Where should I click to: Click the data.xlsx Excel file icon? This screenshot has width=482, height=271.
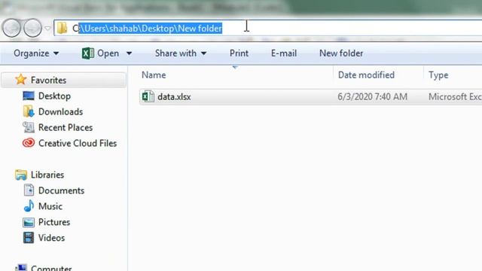click(x=148, y=96)
